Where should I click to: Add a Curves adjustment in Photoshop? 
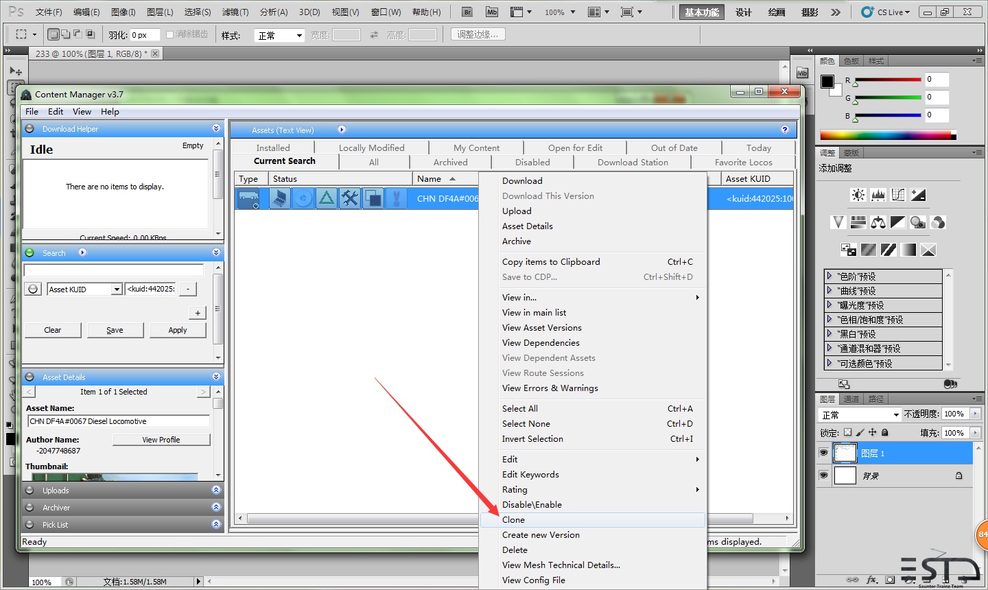898,196
